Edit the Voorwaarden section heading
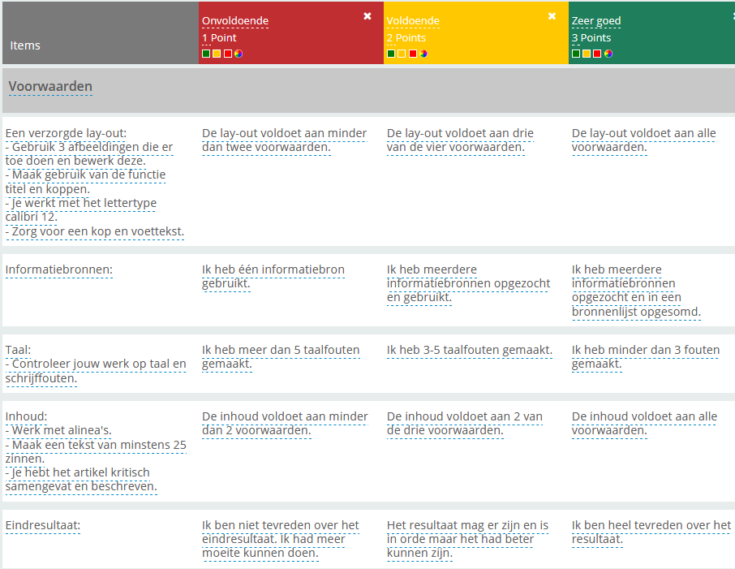Screen dimensions: 735x569 coord(50,87)
